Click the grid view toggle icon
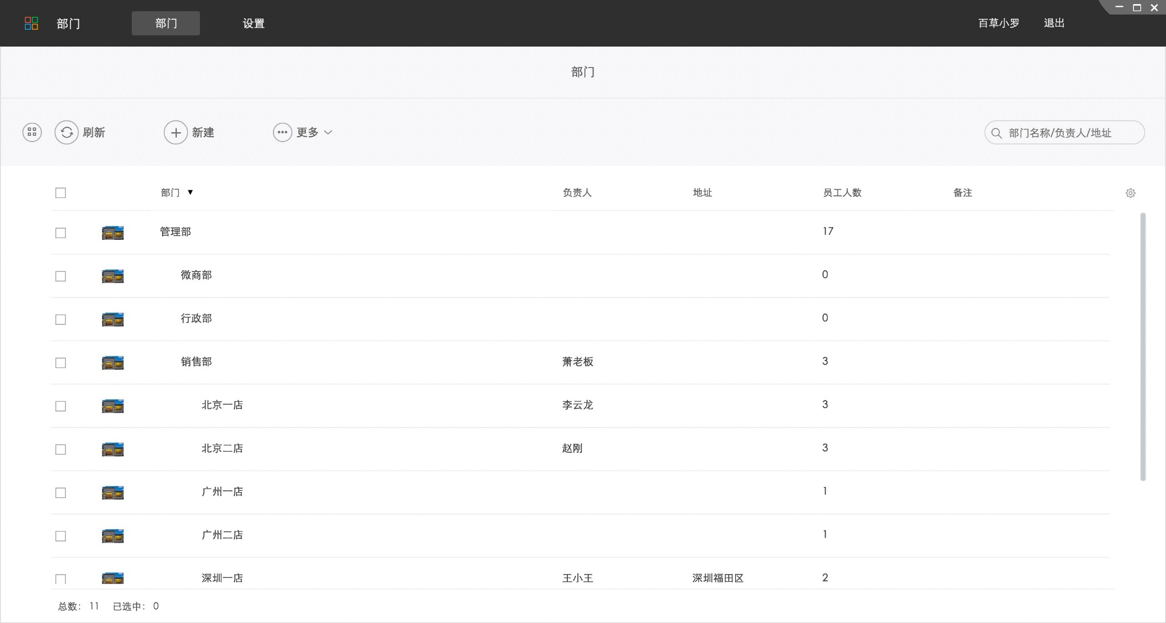 [x=32, y=133]
